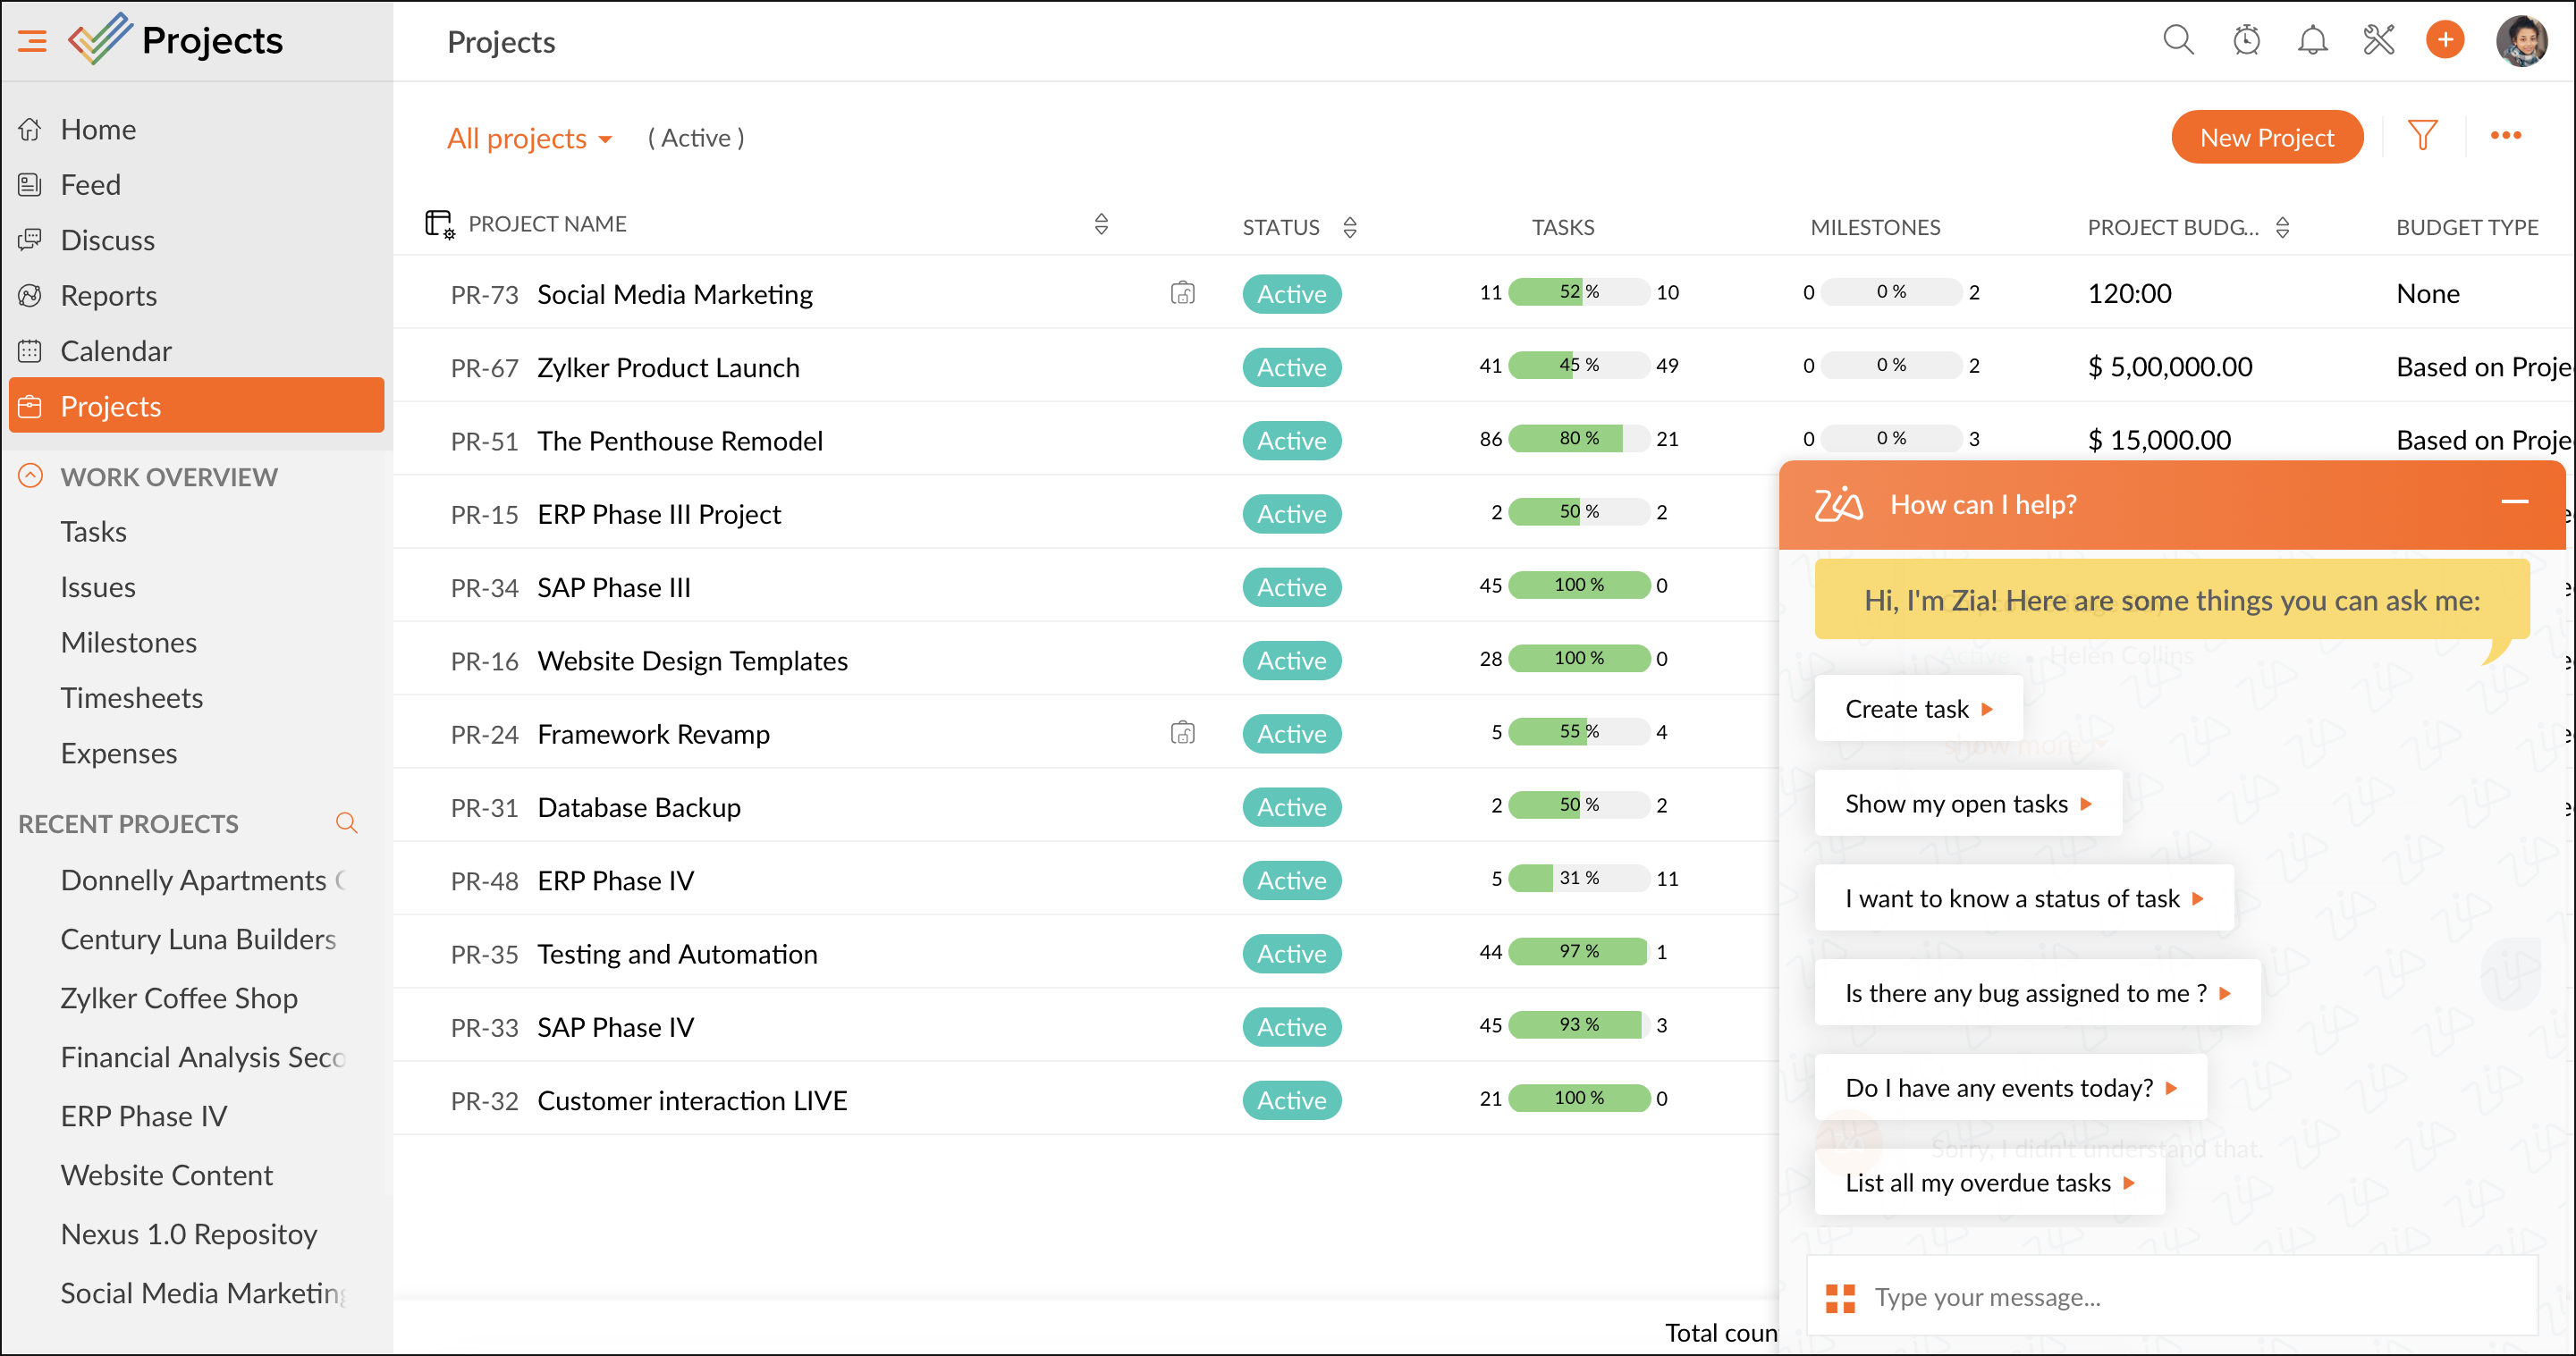Click the column customization icon beside Project Name

pyautogui.click(x=440, y=224)
